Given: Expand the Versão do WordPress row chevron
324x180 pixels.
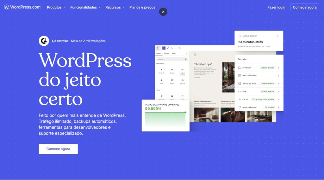Looking at the screenshot, I should [x=278, y=84].
